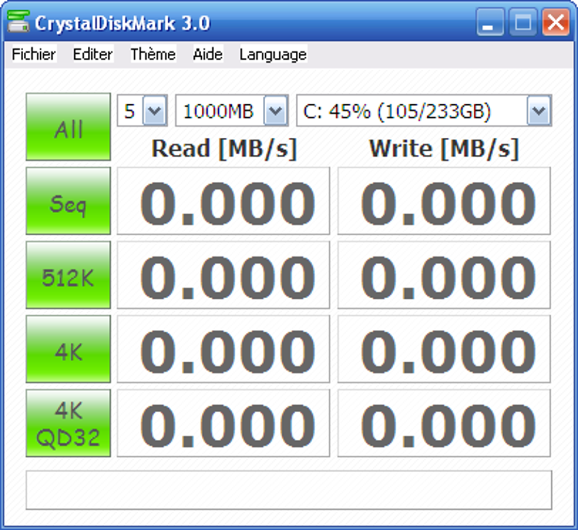Viewport: 578px width, 530px height.
Task: Expand the drive selection dropdown C: 45%
Action: click(539, 111)
